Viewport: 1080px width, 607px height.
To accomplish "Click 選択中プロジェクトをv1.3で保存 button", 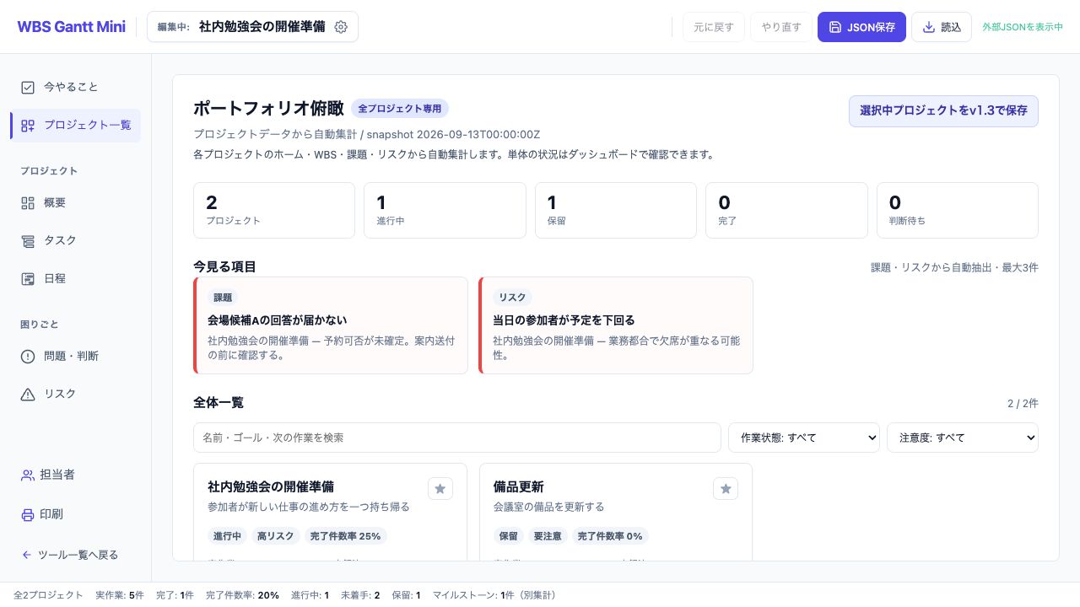I will (x=943, y=110).
